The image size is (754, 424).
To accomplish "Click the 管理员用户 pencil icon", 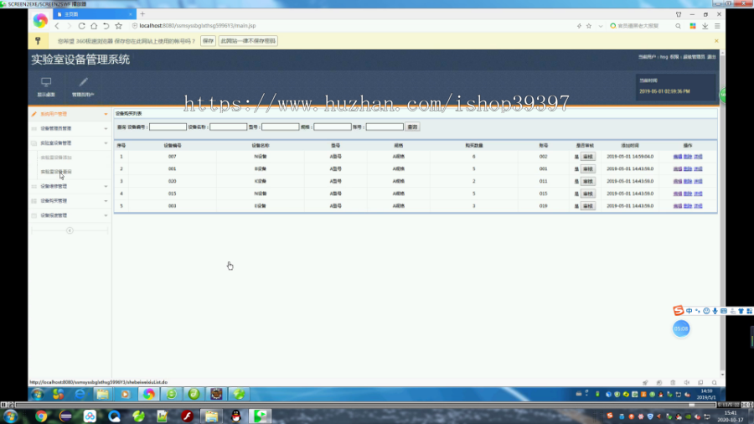I will (83, 82).
